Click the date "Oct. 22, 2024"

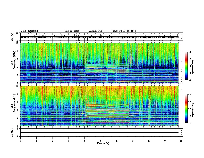tap(72, 31)
